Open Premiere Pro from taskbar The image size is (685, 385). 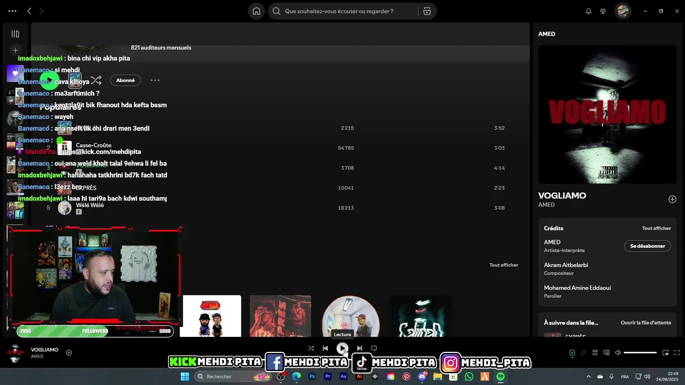(x=328, y=376)
